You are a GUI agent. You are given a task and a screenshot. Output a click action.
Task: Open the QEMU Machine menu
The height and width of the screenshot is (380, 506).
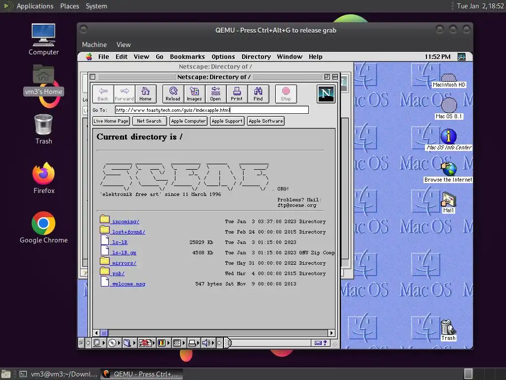pyautogui.click(x=94, y=45)
